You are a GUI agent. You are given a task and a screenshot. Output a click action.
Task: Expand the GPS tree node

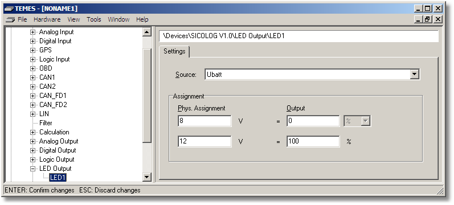[x=32, y=50]
